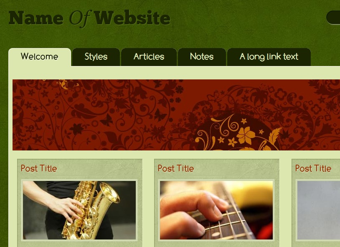Open Post Title above the guitar photo

(176, 168)
